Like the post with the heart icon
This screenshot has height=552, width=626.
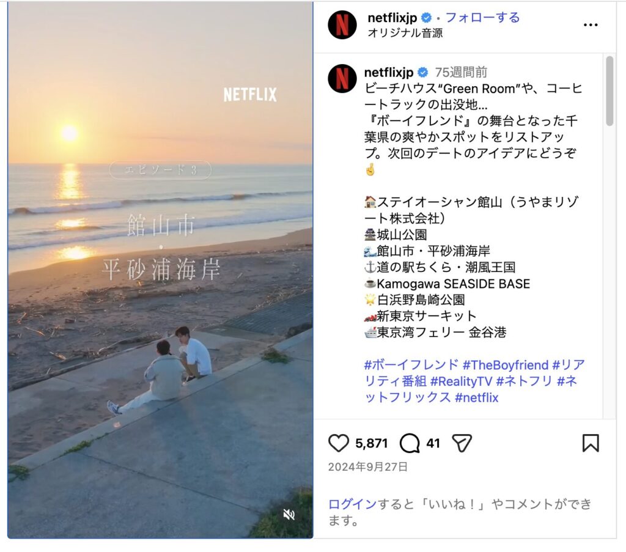(339, 443)
